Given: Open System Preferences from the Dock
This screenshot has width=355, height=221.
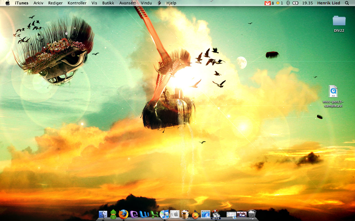Looking at the screenshot, I should pos(175,214).
